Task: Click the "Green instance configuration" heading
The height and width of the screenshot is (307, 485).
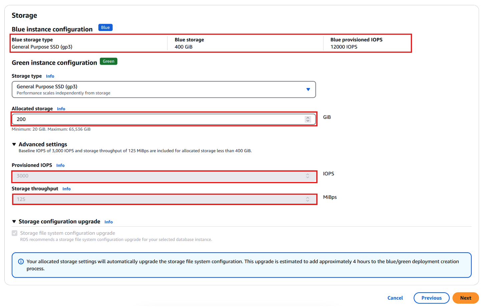Action: 54,63
